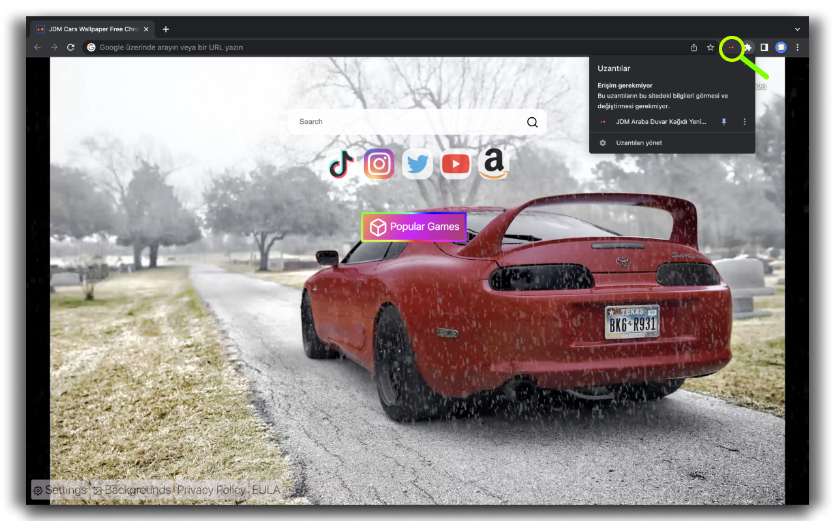
Task: Click the "Uzantılar" popup heading
Action: [614, 68]
